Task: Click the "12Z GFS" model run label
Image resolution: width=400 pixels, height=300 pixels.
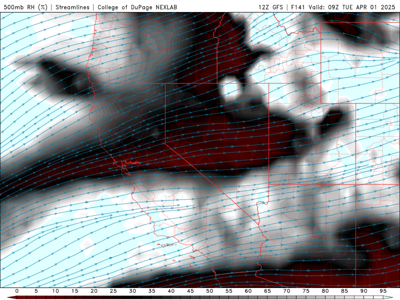Action: (270, 7)
